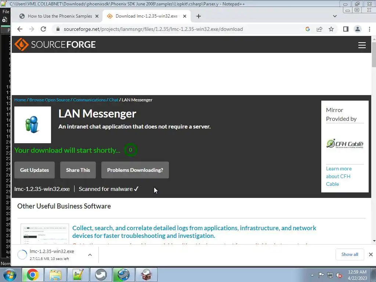
Task: Open a new browser tab
Action: click(199, 16)
